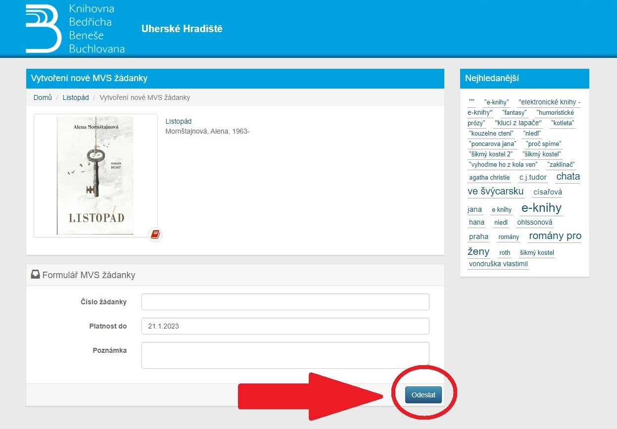617x429 pixels.
Task: Open the roth tag
Action: tap(505, 253)
